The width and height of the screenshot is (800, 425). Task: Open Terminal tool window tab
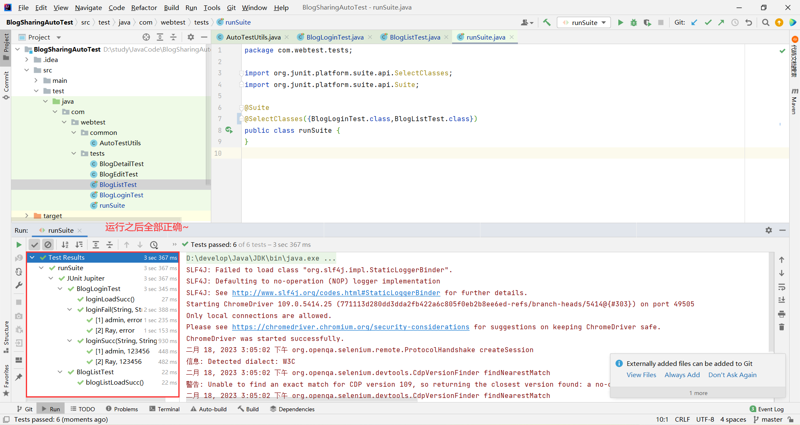click(165, 409)
